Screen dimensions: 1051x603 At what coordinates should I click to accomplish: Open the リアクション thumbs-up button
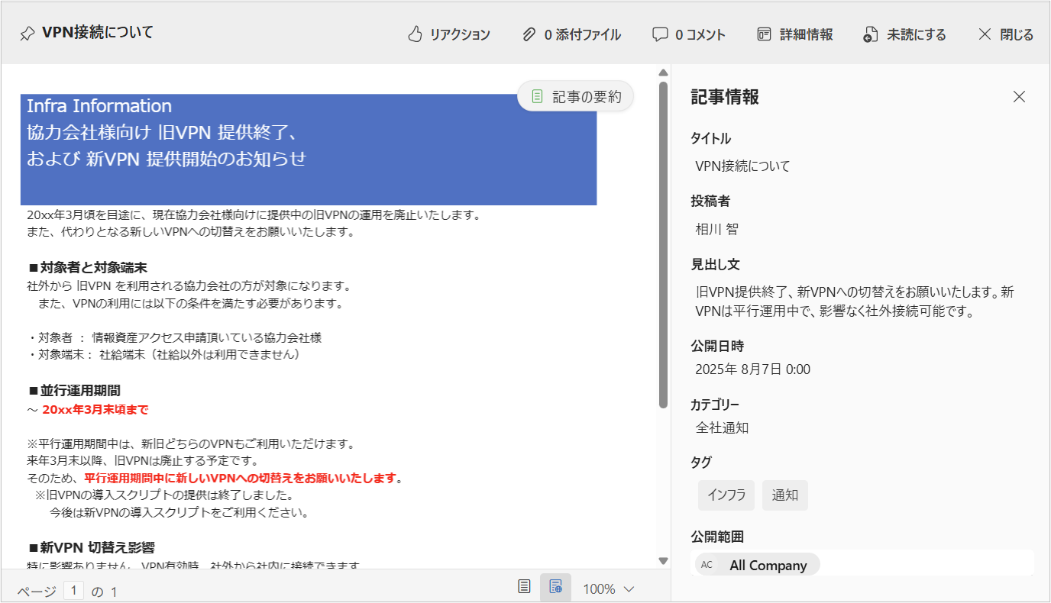[x=449, y=34]
